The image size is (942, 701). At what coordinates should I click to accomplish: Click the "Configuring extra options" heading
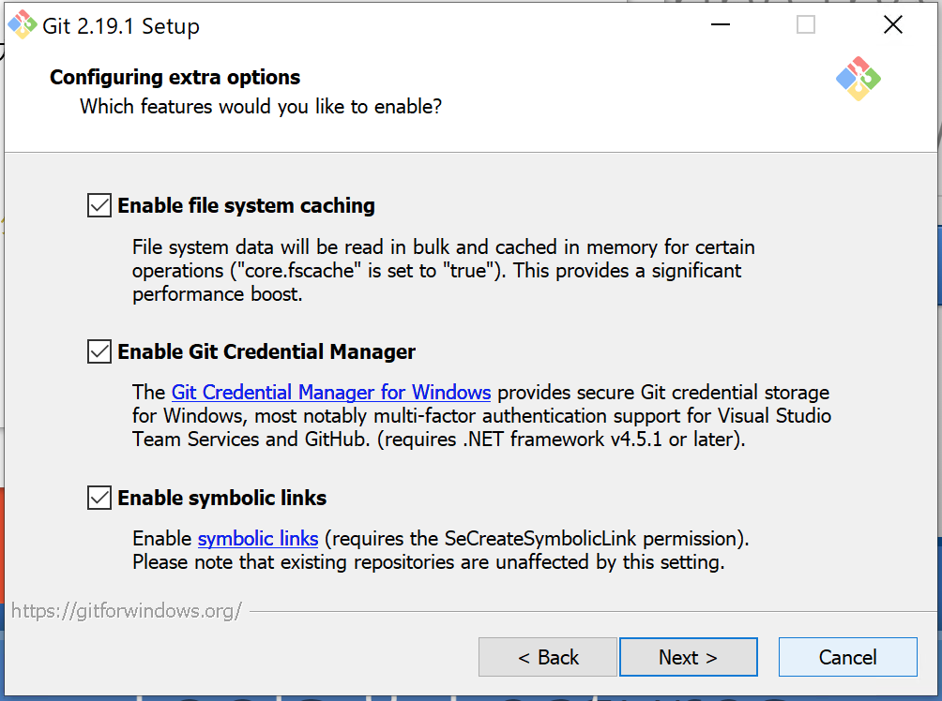pyautogui.click(x=175, y=77)
